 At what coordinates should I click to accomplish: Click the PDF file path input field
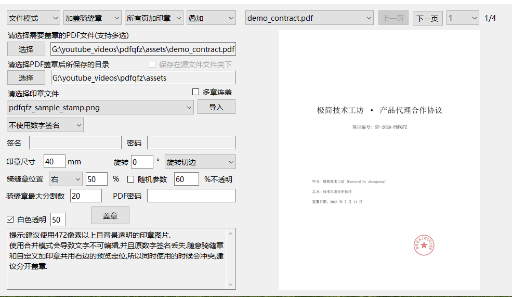[x=143, y=49]
